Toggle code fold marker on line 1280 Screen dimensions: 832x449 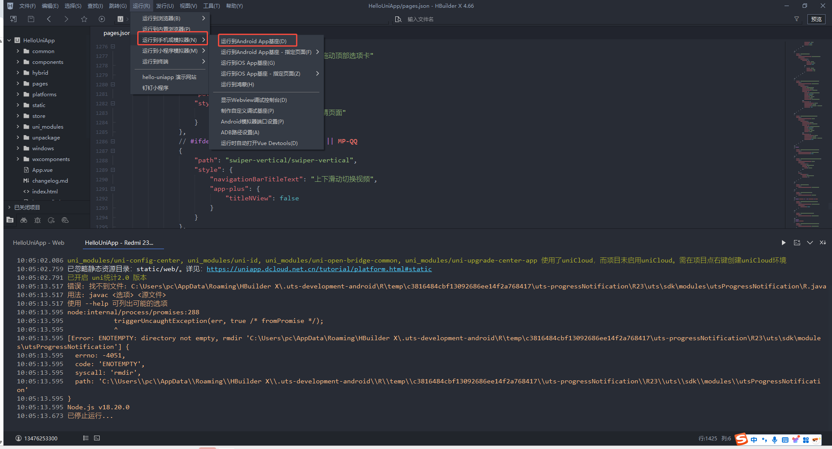pyautogui.click(x=113, y=85)
